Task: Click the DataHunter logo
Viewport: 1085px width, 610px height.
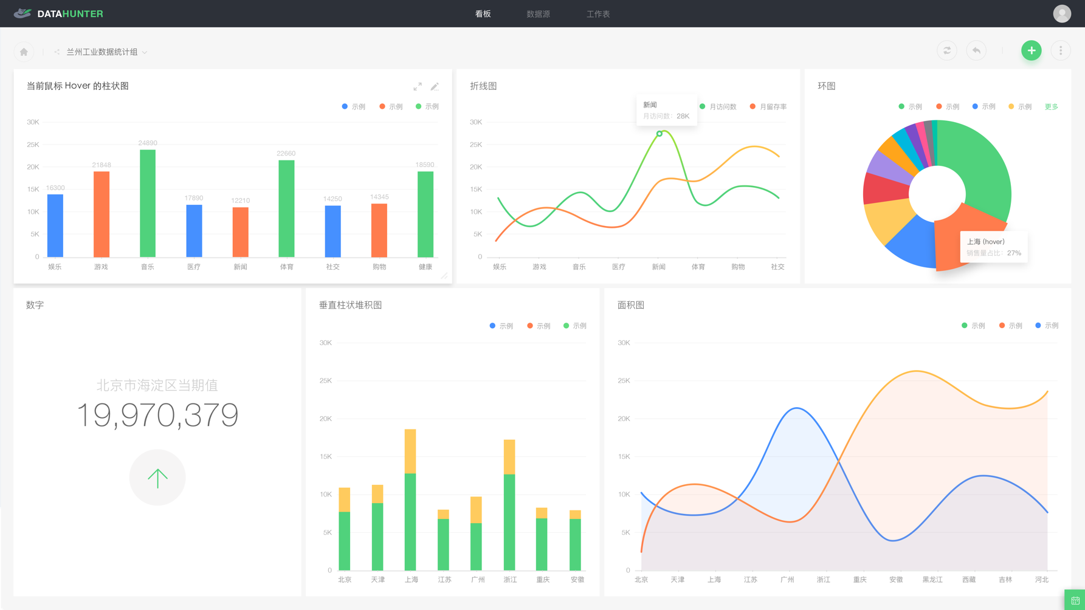Action: click(58, 13)
